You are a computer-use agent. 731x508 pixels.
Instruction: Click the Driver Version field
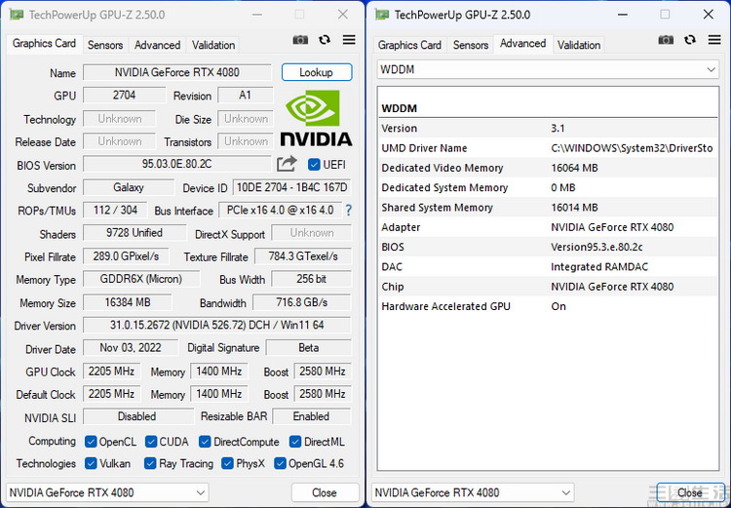(216, 325)
